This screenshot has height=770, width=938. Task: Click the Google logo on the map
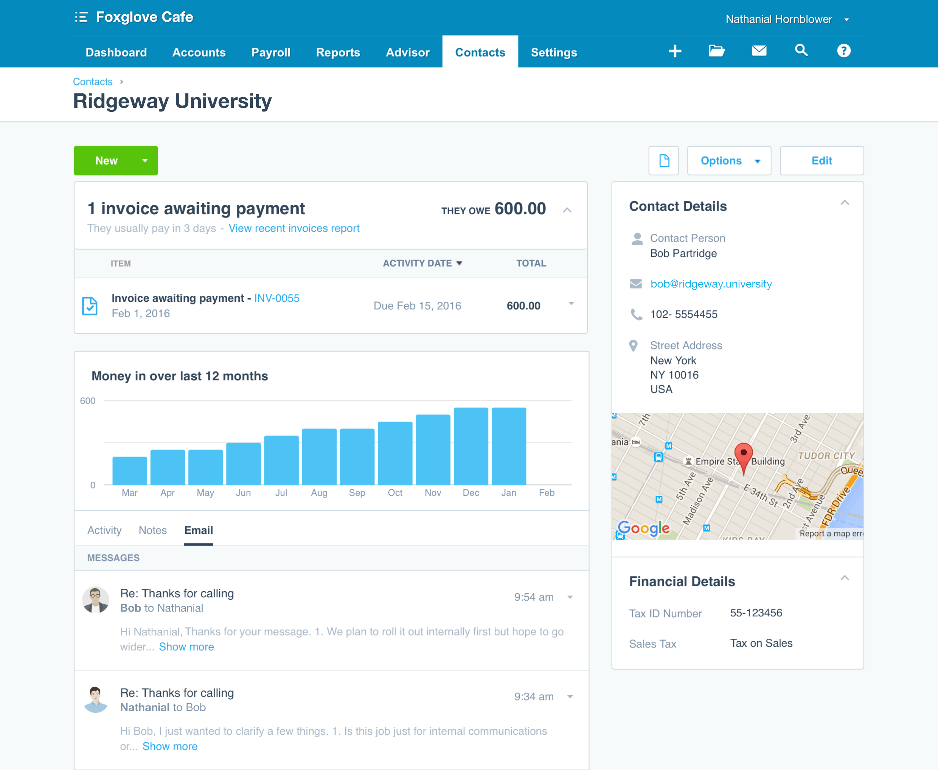(x=644, y=528)
